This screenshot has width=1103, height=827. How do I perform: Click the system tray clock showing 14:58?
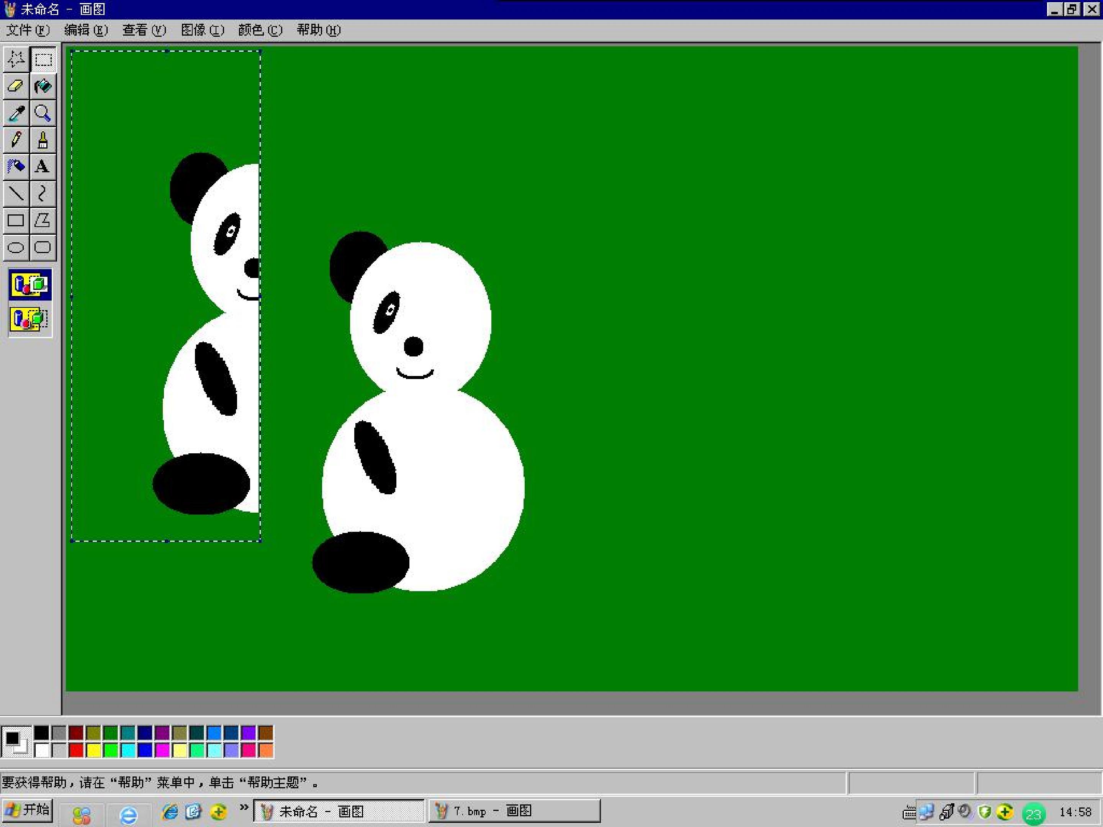pyautogui.click(x=1075, y=812)
